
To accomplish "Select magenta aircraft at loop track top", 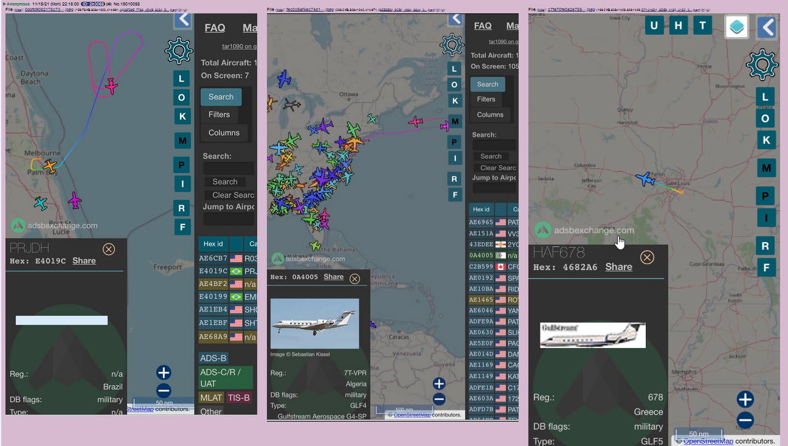I will (111, 86).
